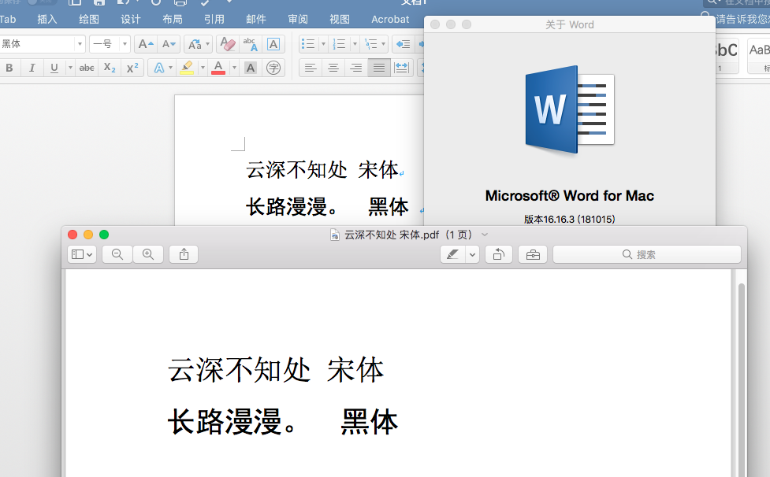Open the Acrobat ribbon tab

click(x=390, y=19)
